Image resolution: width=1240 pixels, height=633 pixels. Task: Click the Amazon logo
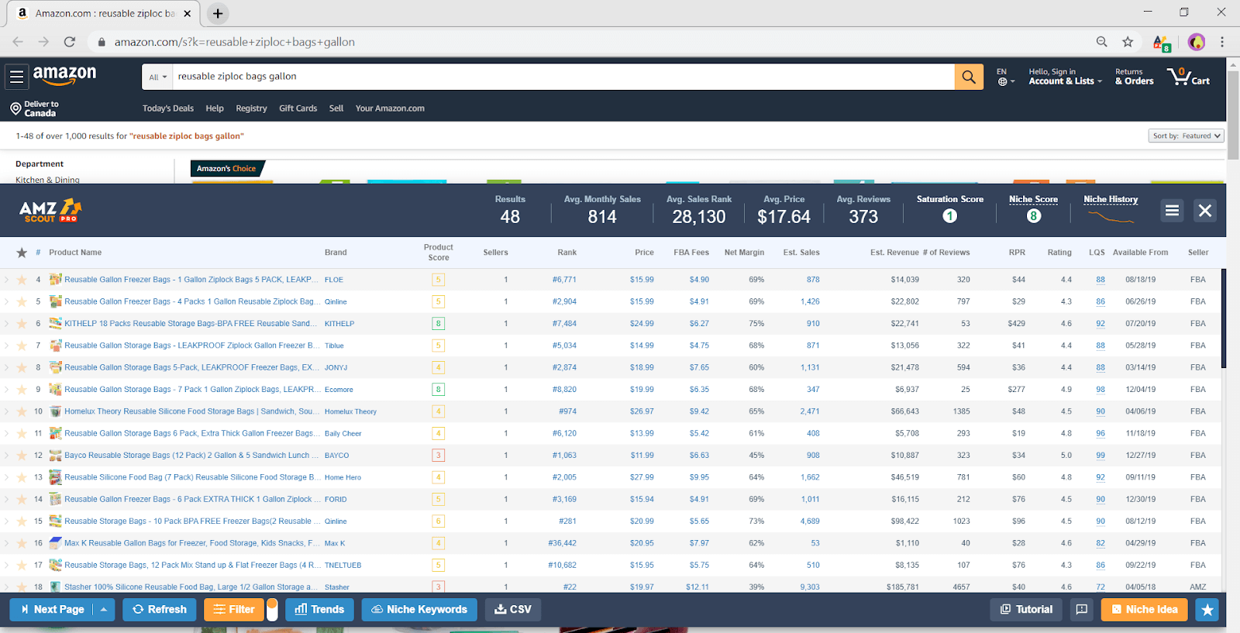point(64,75)
